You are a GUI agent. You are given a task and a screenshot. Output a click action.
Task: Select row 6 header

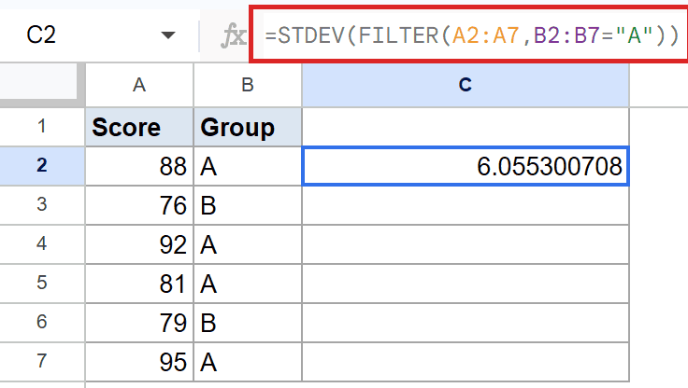click(x=42, y=323)
